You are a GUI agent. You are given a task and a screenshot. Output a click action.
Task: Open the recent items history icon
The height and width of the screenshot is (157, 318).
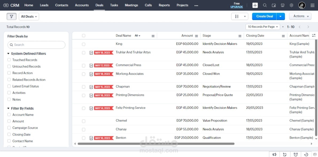click(306, 155)
